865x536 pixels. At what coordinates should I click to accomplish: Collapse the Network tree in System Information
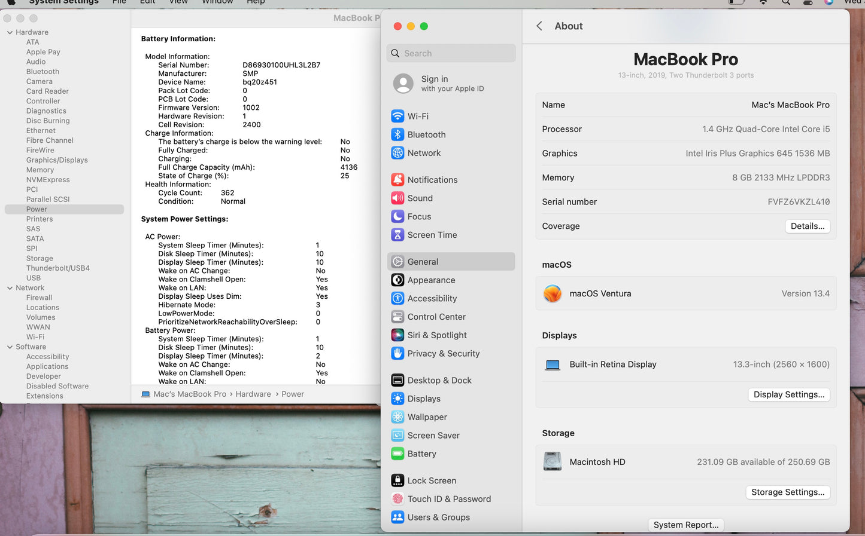pos(8,287)
